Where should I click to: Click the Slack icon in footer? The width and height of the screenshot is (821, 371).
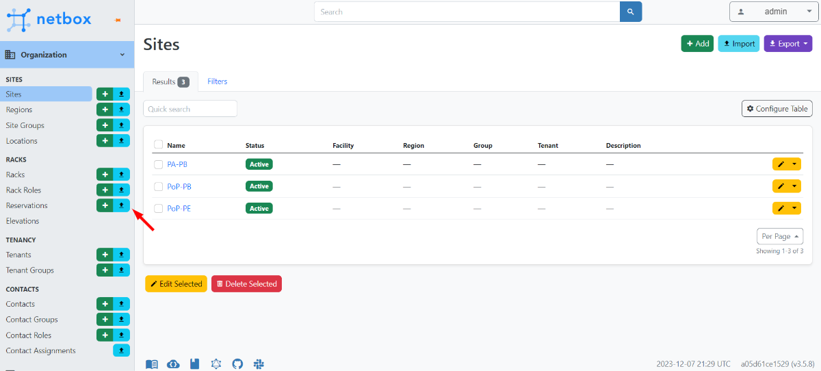click(x=259, y=364)
